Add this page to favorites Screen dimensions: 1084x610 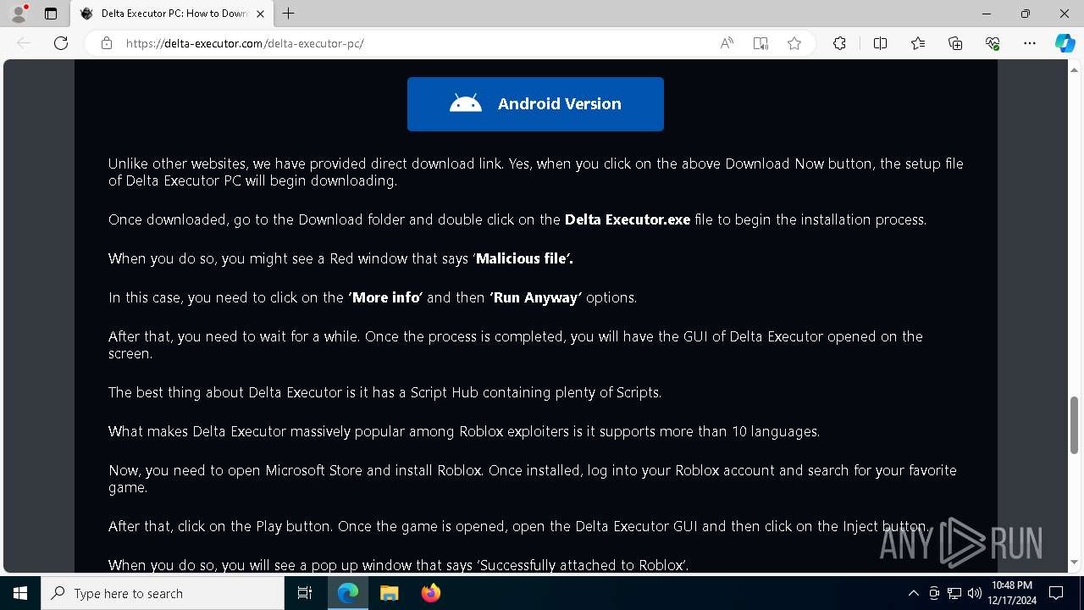point(794,43)
